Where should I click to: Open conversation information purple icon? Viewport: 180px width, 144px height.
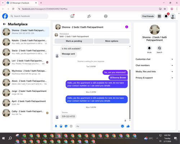[x=127, y=27]
